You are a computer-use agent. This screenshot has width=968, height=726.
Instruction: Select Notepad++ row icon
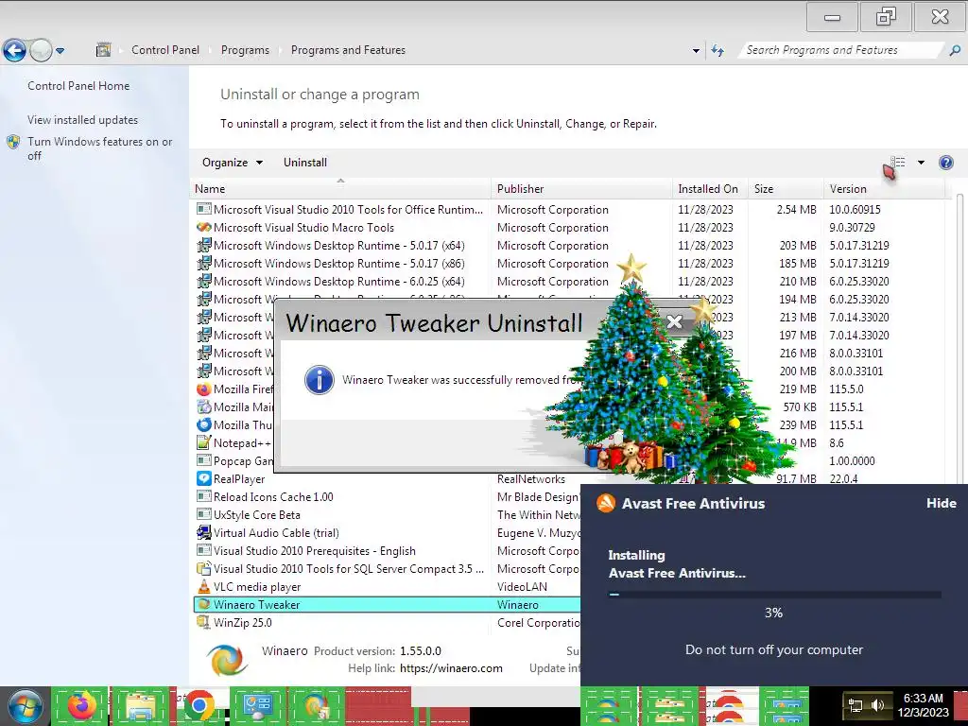[204, 443]
